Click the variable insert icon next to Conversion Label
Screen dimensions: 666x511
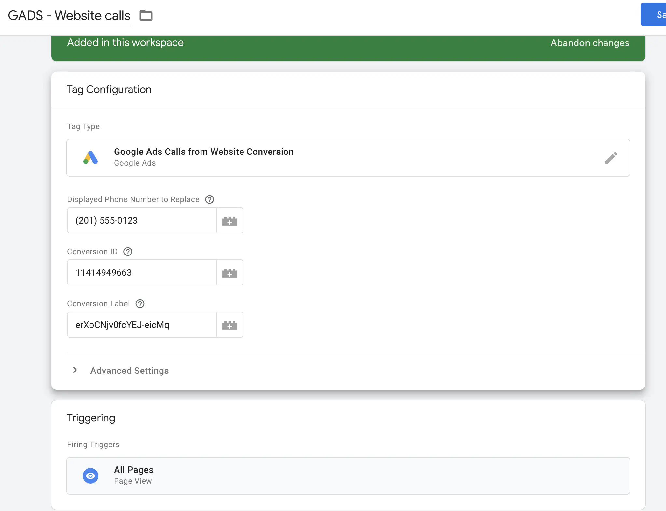[229, 324]
